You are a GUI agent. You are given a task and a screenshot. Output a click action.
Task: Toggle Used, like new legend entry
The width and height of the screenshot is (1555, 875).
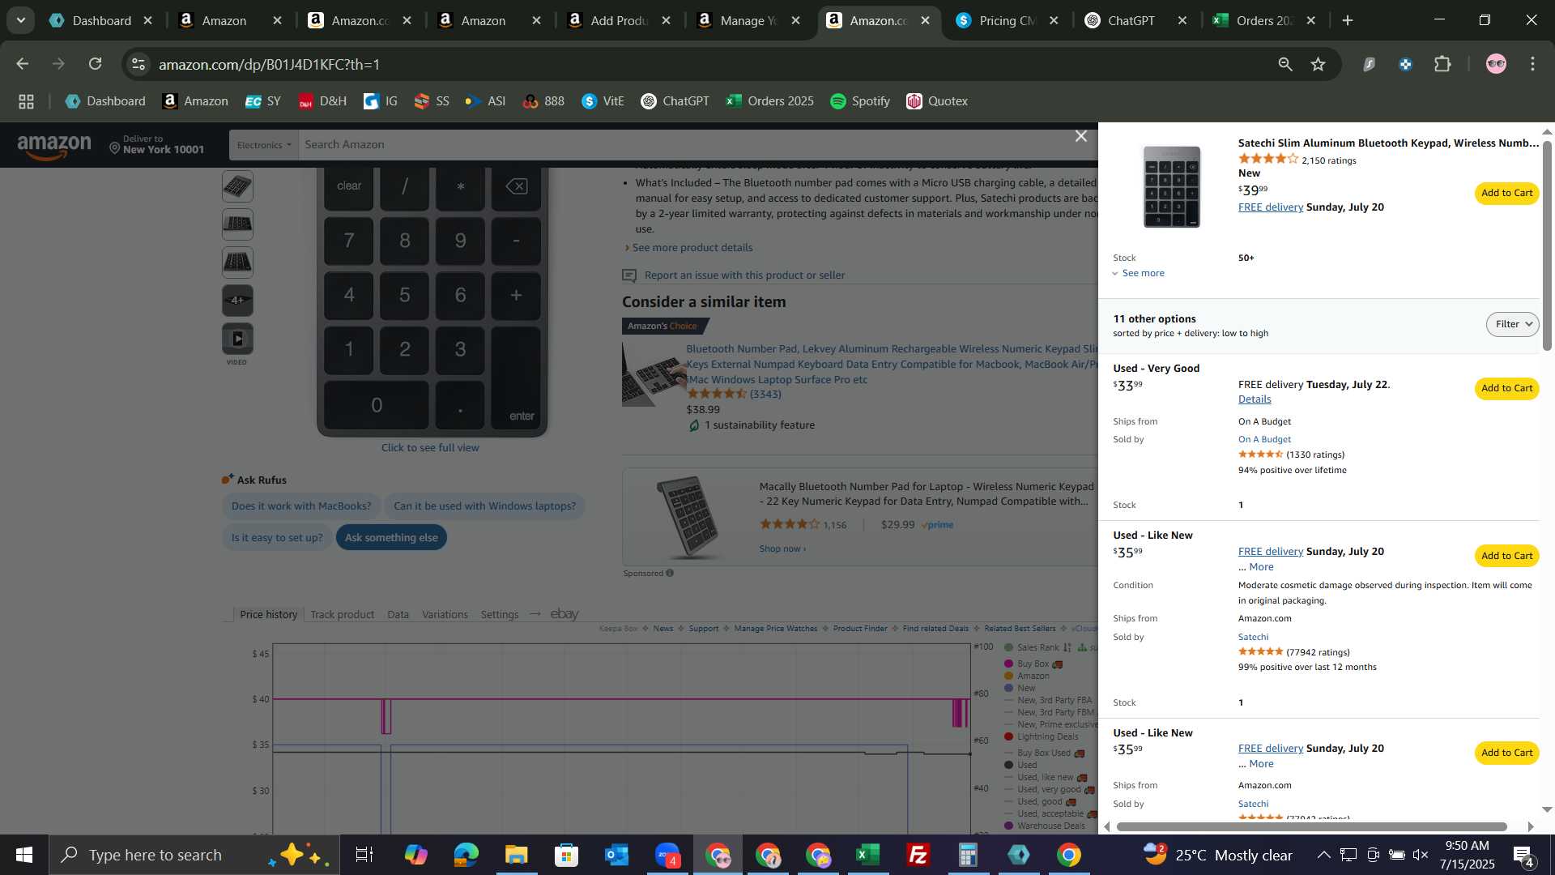(1045, 777)
